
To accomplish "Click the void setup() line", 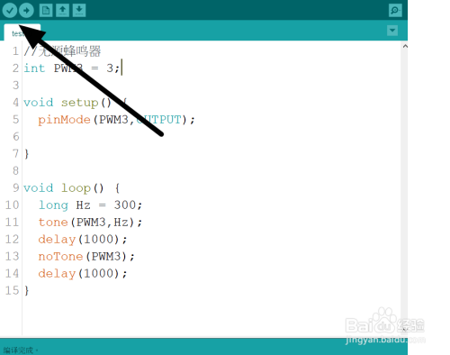I will tap(76, 103).
